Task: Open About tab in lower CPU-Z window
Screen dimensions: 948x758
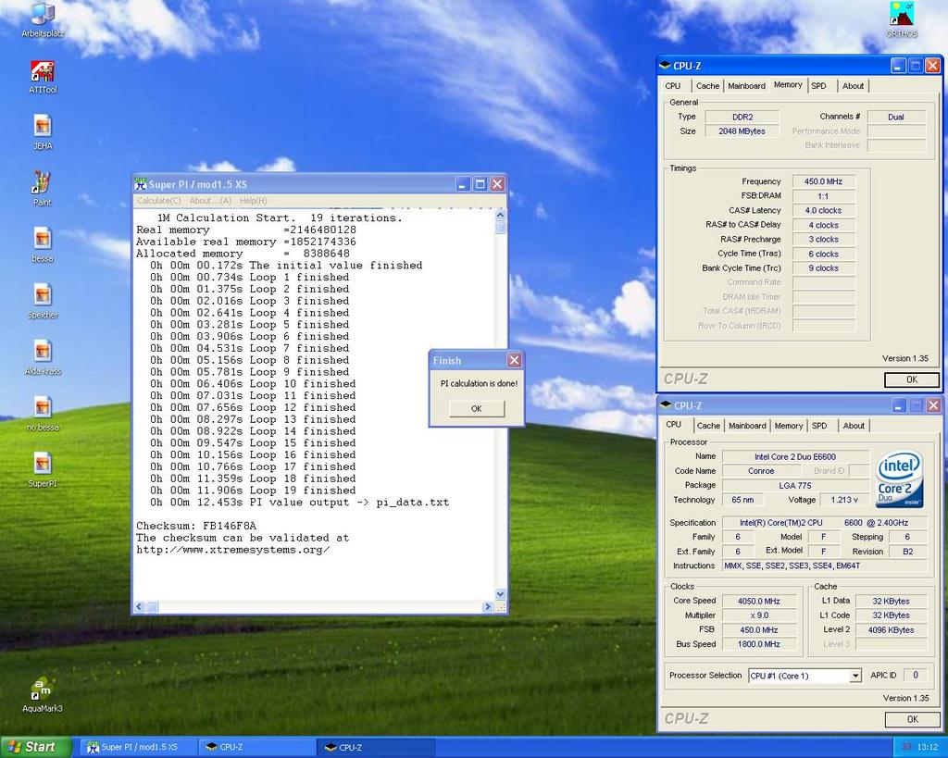Action: [854, 426]
